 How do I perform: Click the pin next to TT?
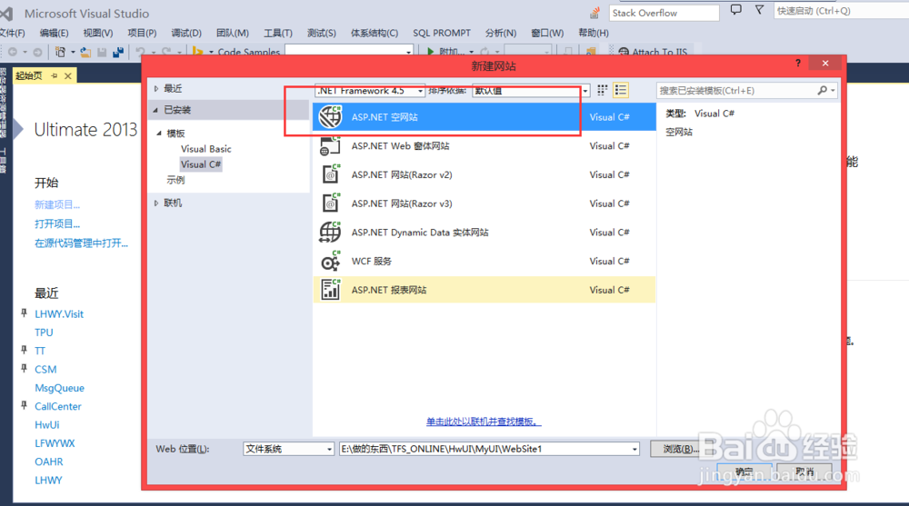coord(24,350)
